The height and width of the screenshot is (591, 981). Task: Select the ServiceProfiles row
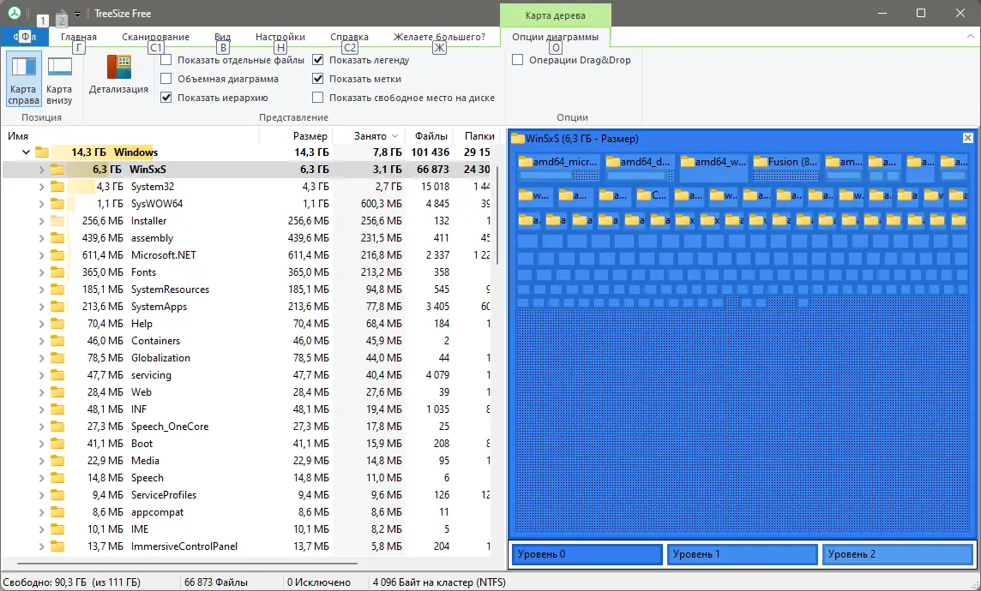click(246, 495)
